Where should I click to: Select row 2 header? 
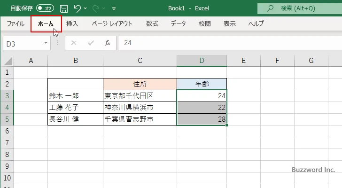pyautogui.click(x=7, y=84)
